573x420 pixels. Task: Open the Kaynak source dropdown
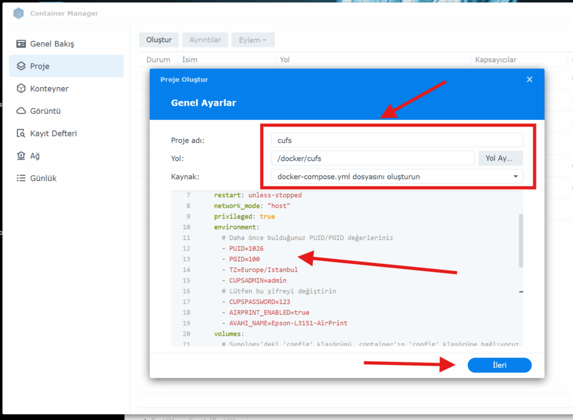pyautogui.click(x=397, y=177)
